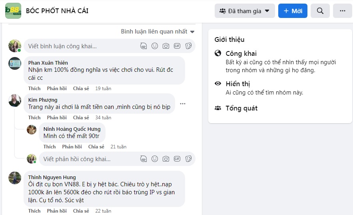
Task: Click the GIF icon in top comment box
Action: coord(177,46)
